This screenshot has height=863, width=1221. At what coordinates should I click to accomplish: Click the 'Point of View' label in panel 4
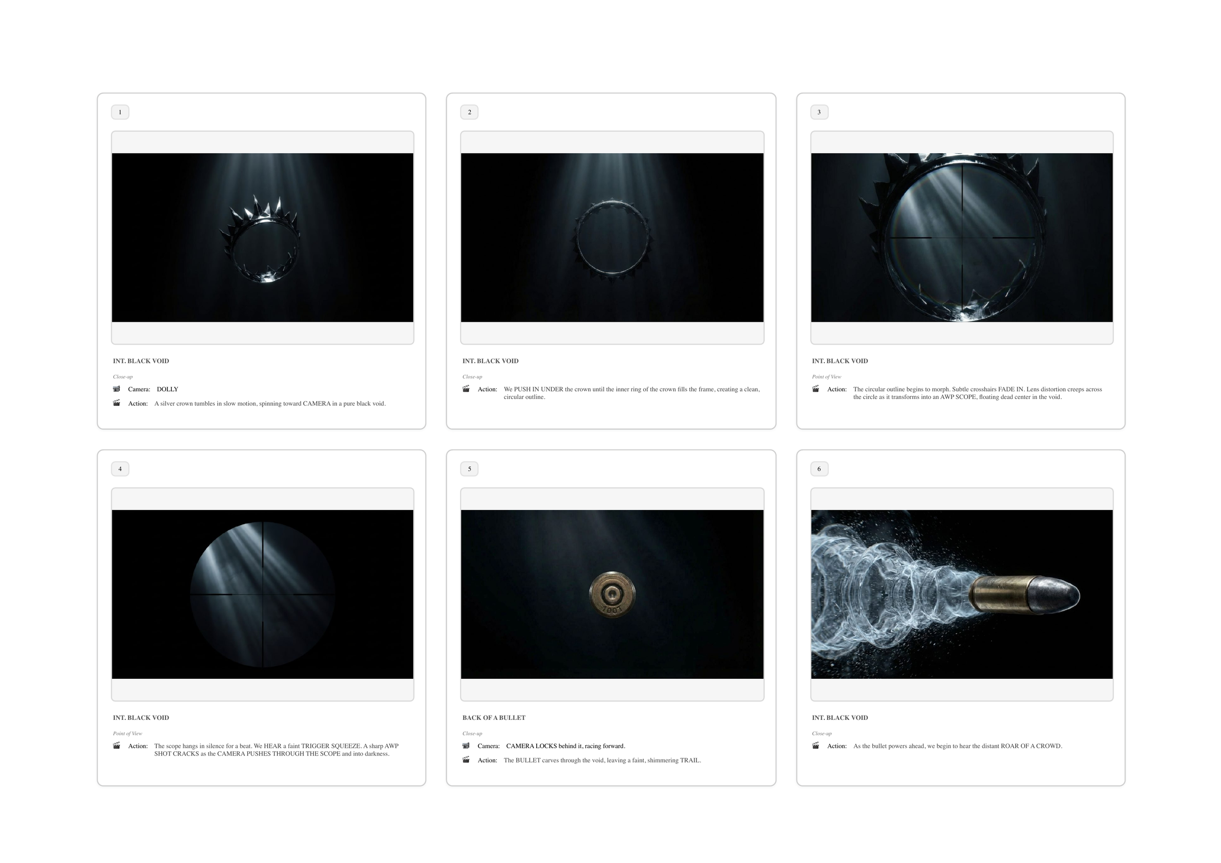click(x=127, y=734)
